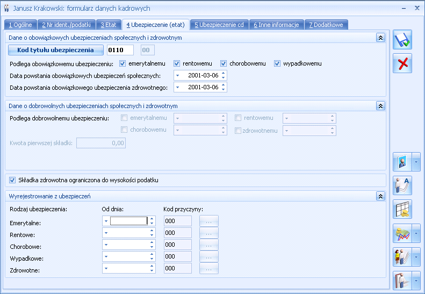Screen dimensions: 425x294
Task: Click Kod tytułu ubezpieczenia button
Action: coord(55,50)
